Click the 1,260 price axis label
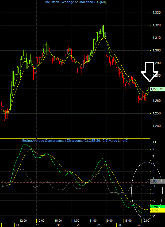165x227 pixels. (157, 101)
